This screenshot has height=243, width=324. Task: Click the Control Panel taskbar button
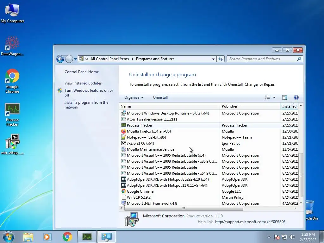tap(106, 237)
